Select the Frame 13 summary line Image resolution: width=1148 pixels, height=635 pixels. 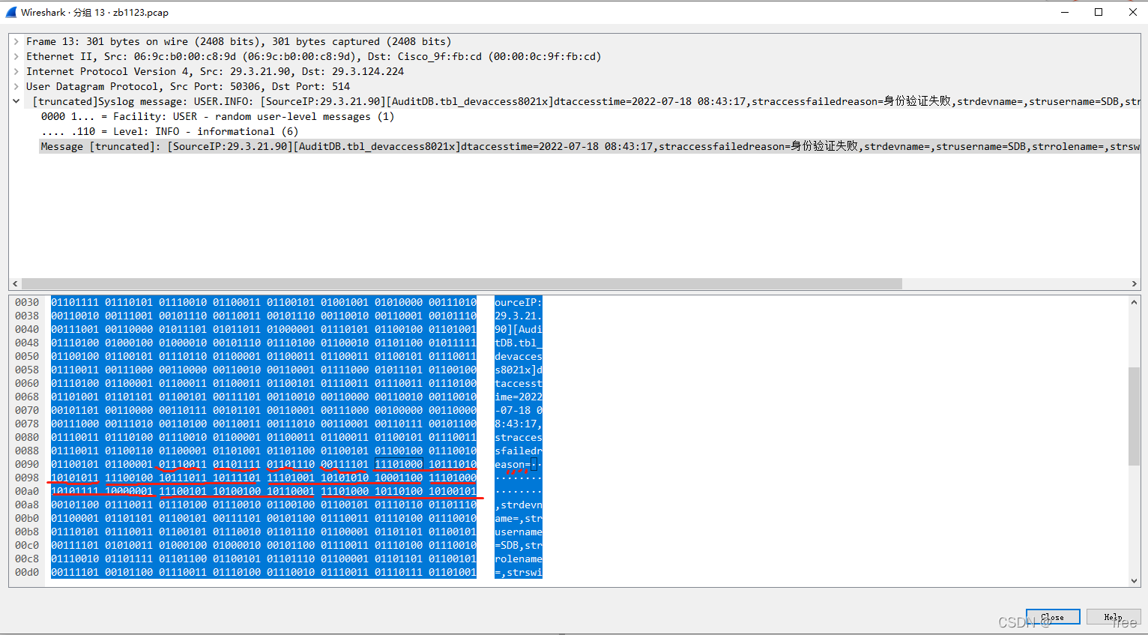pos(238,42)
